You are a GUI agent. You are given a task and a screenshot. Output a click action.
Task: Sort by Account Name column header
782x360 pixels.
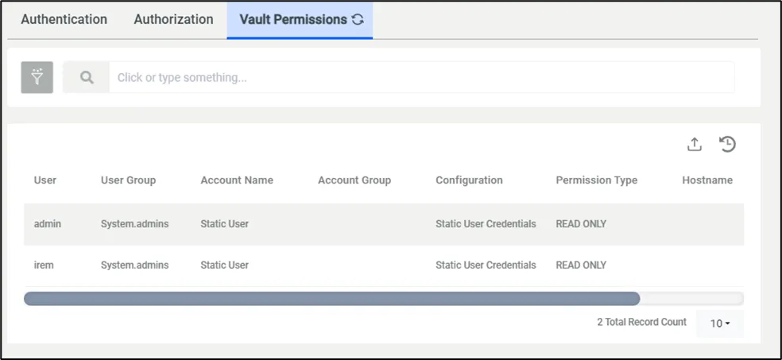[237, 180]
